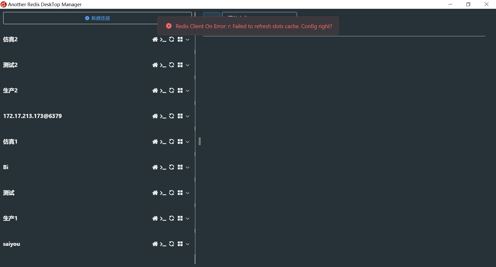Open home dashboard for 仿真2 connection
496x267 pixels.
point(155,39)
